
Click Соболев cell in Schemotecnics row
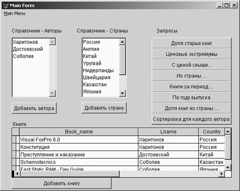coord(168,162)
